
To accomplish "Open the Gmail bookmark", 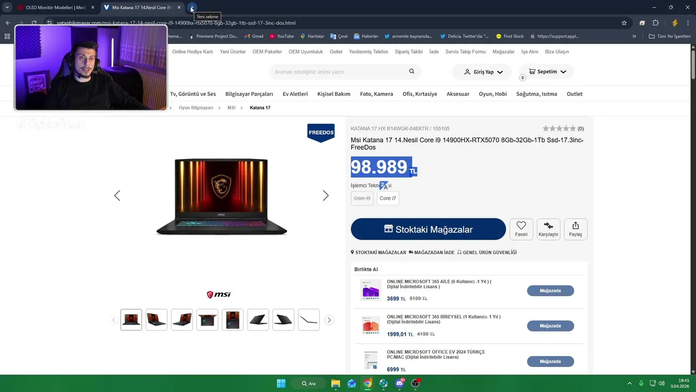I will point(254,36).
